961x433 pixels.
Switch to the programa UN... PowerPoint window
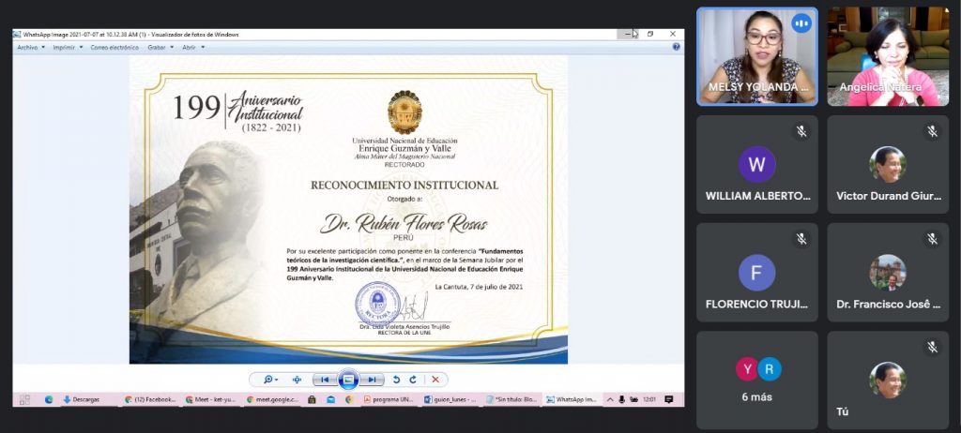point(389,399)
